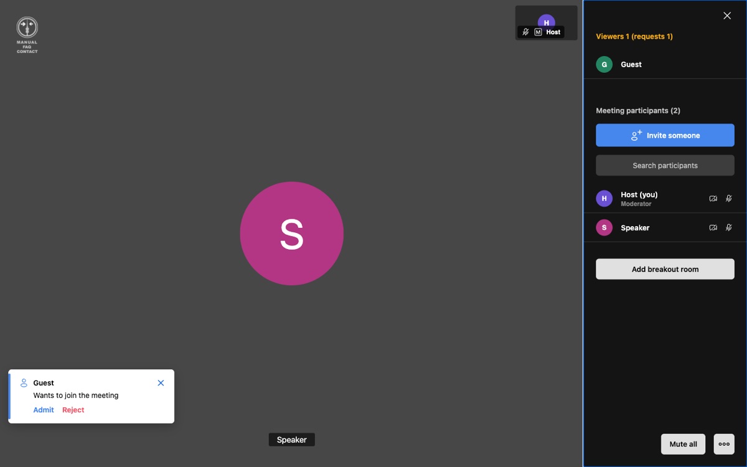
Task: Toggle Host's microphone icon in participants list
Action: pyautogui.click(x=729, y=199)
